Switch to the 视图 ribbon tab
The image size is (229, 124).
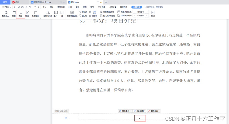pyautogui.click(x=85, y=7)
